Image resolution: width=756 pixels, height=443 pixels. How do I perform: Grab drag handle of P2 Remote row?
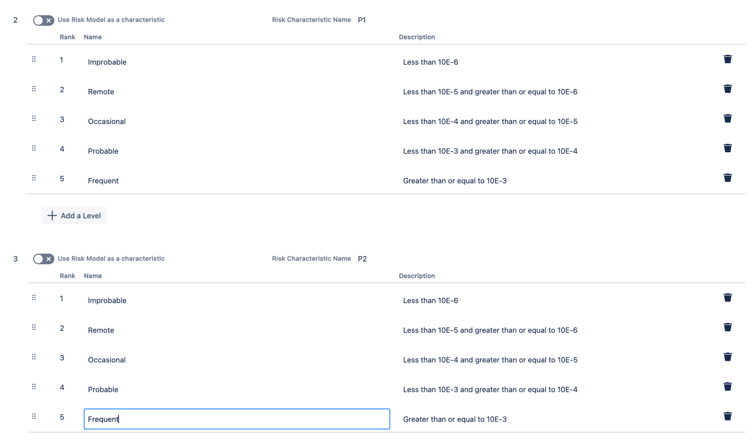[34, 327]
